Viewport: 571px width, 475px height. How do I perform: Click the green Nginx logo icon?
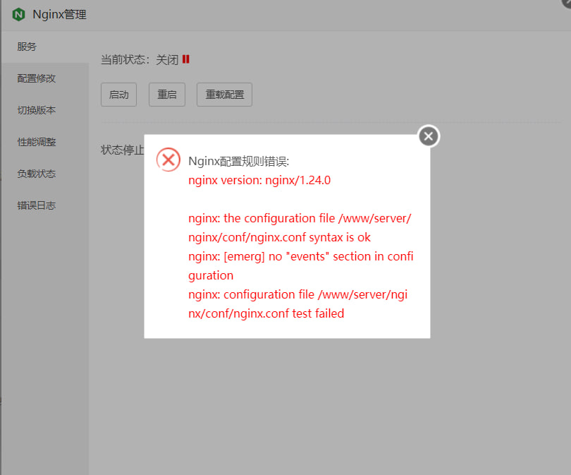tap(18, 15)
